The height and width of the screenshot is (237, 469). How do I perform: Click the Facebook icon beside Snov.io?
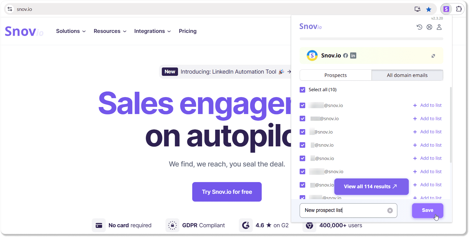(x=345, y=55)
